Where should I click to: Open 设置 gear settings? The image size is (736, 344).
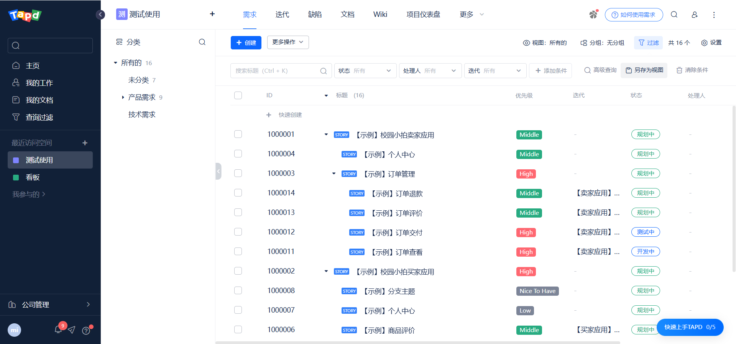tap(711, 43)
